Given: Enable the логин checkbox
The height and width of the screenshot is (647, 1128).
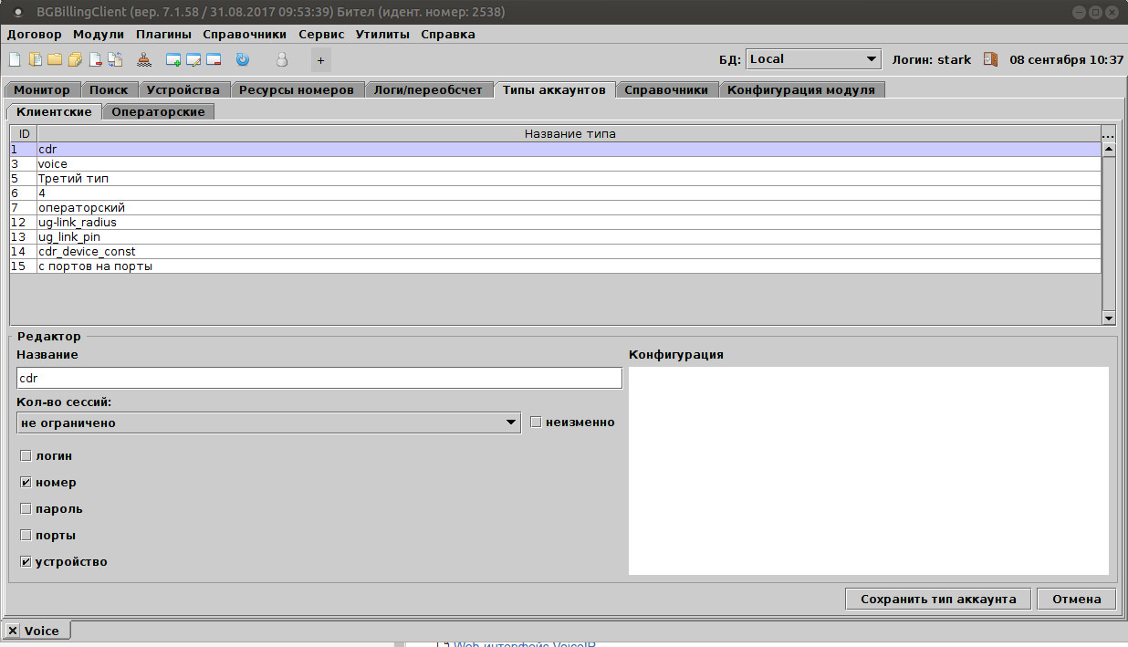Looking at the screenshot, I should click(x=26, y=455).
